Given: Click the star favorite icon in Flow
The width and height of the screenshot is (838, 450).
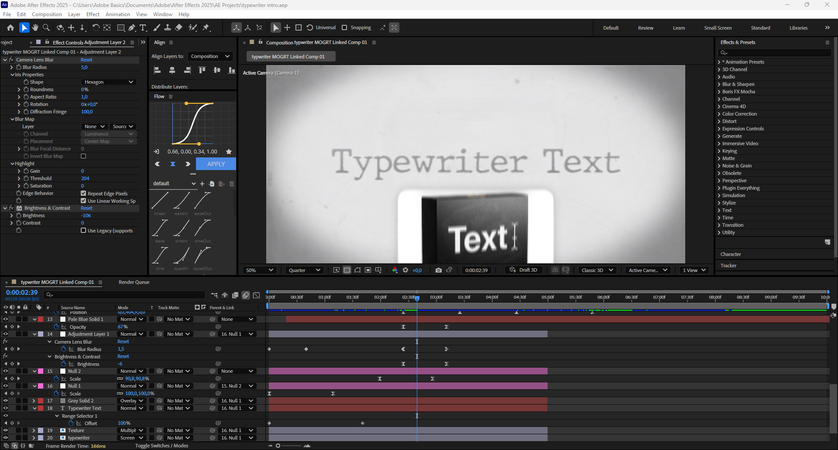Looking at the screenshot, I should tap(229, 151).
